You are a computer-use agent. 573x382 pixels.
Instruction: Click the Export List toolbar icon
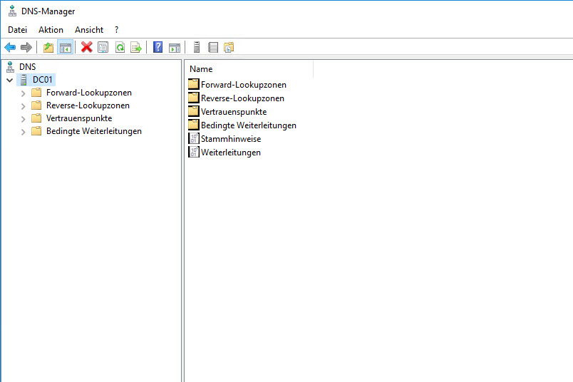coord(136,47)
